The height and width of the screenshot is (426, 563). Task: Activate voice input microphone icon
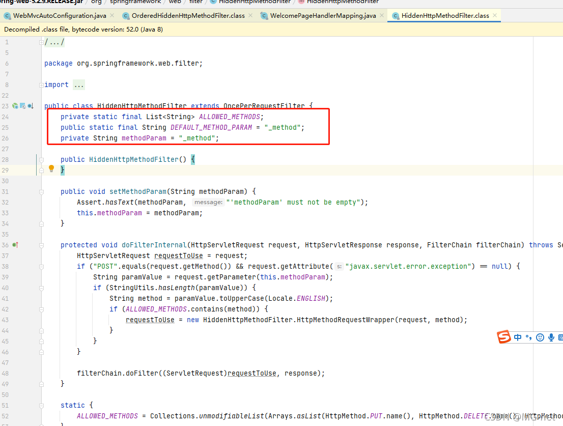550,337
